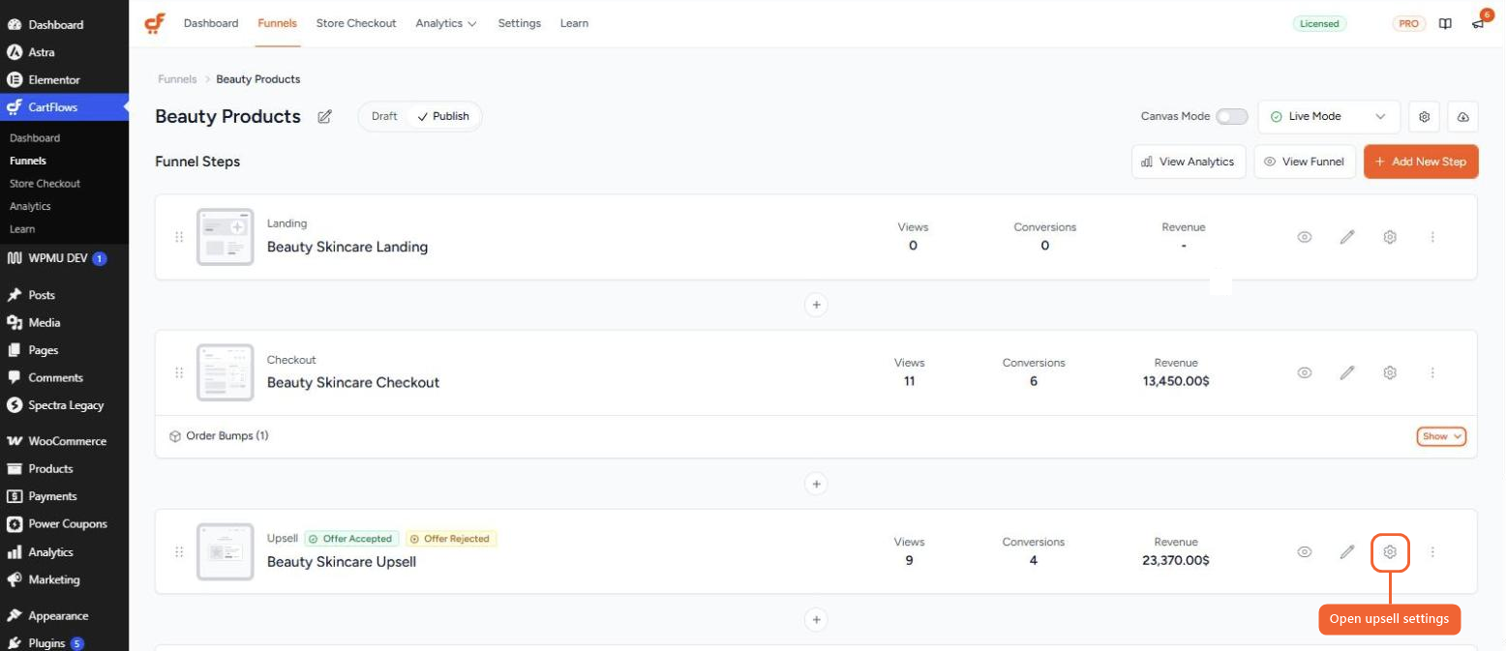Preview Beauty Skincare Checkout with eye icon

1305,372
